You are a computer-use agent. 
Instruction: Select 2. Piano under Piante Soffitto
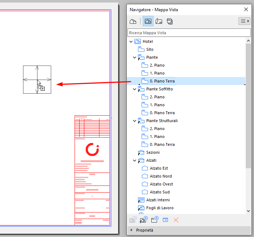157,97
